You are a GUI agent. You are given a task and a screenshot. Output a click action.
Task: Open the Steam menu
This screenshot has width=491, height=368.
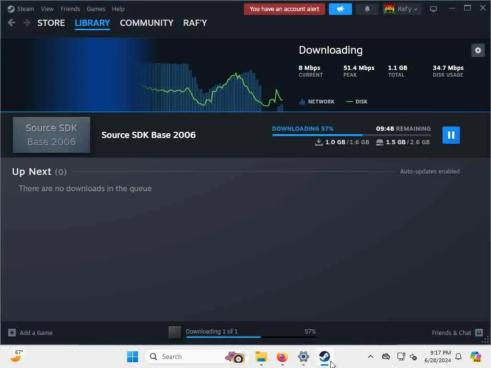coord(21,9)
